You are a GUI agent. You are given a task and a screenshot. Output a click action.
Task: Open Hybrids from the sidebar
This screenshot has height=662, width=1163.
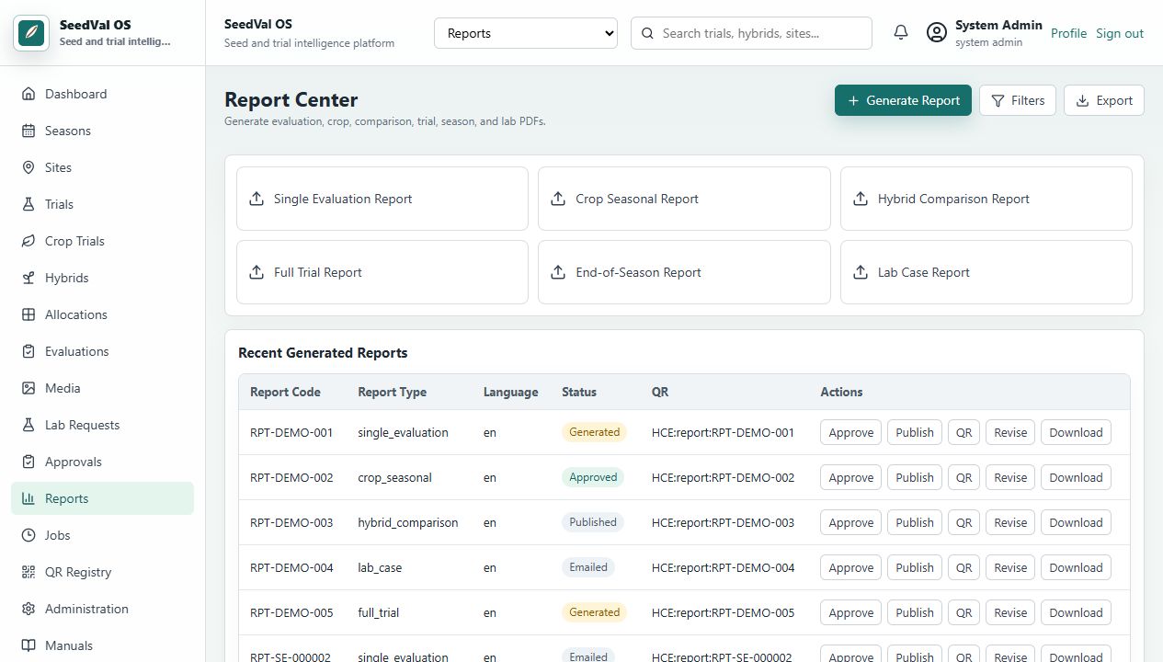point(103,278)
